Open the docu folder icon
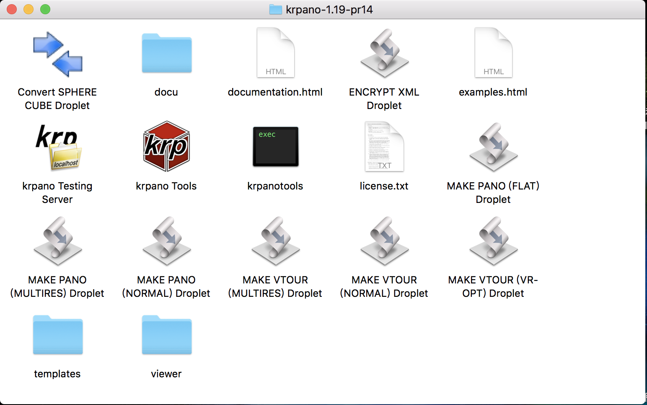This screenshot has height=405, width=647. coord(167,53)
